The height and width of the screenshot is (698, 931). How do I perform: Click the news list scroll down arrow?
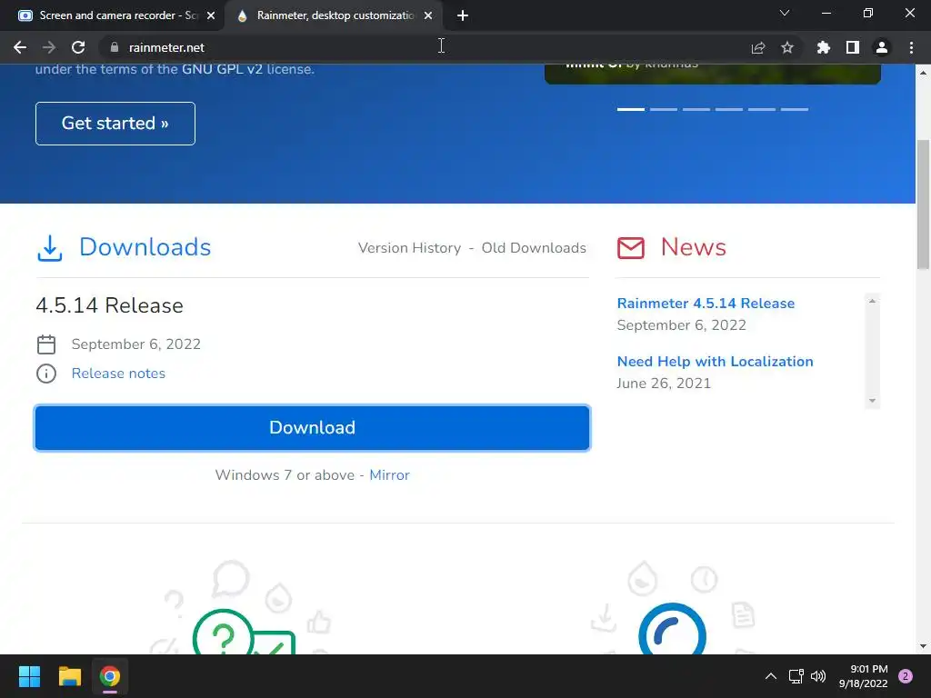pyautogui.click(x=872, y=401)
